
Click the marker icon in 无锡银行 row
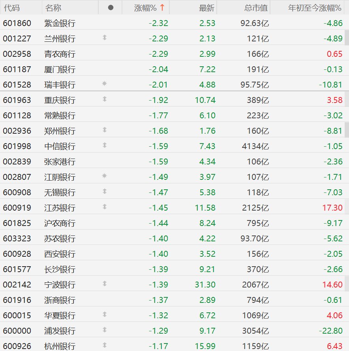point(105,191)
